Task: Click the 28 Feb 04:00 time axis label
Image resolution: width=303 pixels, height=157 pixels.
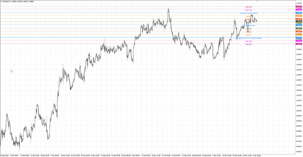Action: click(x=206, y=155)
